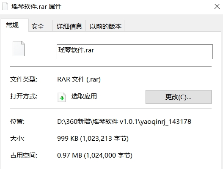Click the 选取应用 text
This screenshot has width=223, height=169.
tap(84, 96)
